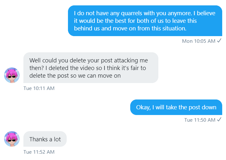Open the avatar beside the 'Well could you delete' message
226x160 pixels.
pyautogui.click(x=12, y=75)
